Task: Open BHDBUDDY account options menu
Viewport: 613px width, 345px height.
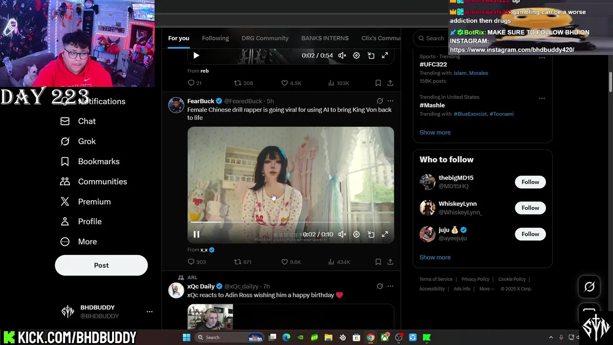Action: [149, 311]
